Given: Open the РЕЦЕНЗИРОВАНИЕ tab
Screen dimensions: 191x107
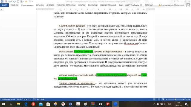Looking at the screenshot, I should coord(108,5).
